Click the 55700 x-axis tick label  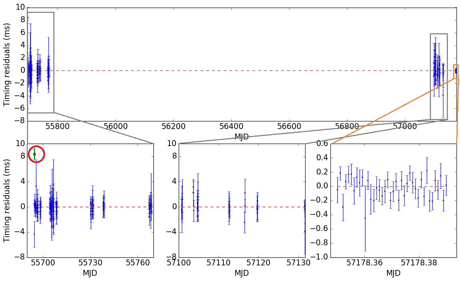[44, 263]
